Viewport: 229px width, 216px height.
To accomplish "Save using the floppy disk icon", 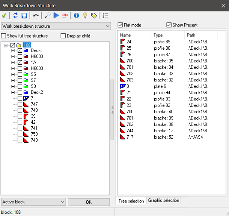I will click(24, 15).
